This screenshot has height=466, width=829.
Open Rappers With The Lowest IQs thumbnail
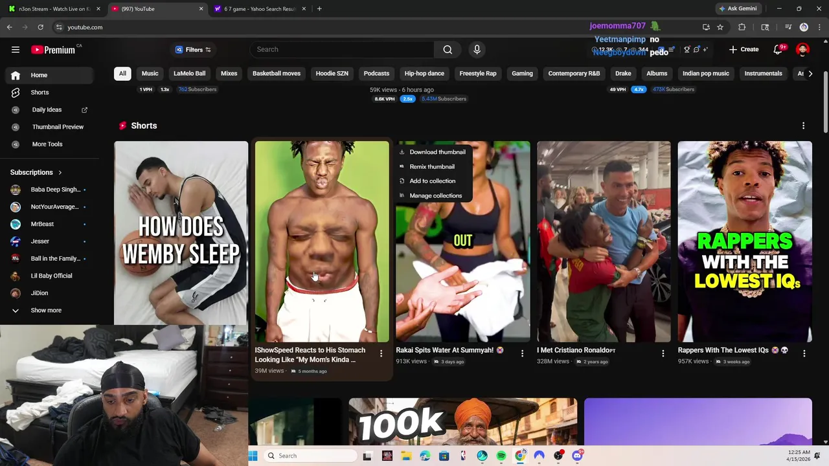pos(745,241)
